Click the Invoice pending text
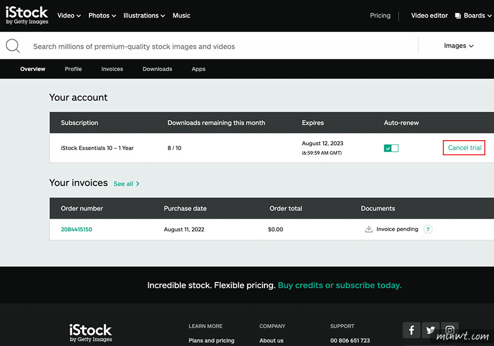 click(397, 229)
